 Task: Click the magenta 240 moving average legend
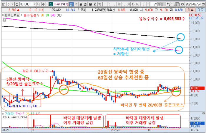[x=53, y=15]
